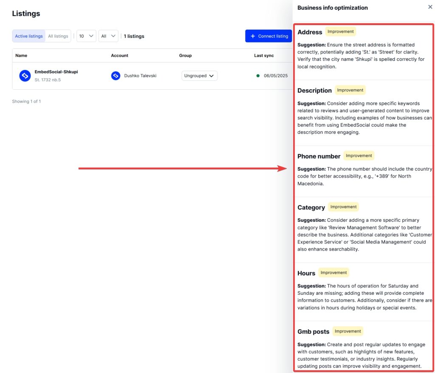Click the Phone number section heading
The height and width of the screenshot is (373, 435).
click(x=319, y=156)
